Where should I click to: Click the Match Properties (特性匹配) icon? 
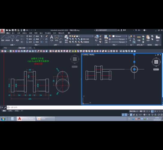[x=106, y=39]
